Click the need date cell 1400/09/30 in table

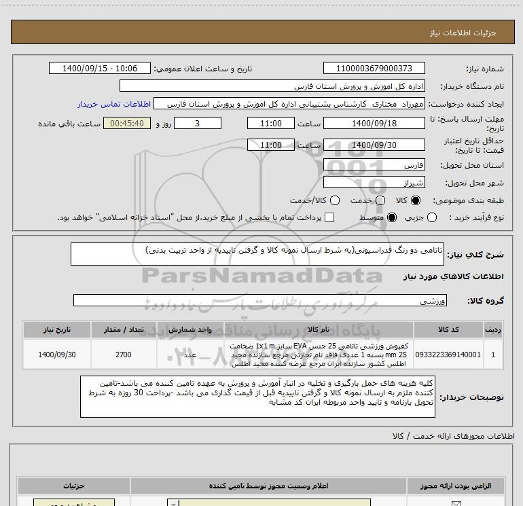(x=56, y=355)
